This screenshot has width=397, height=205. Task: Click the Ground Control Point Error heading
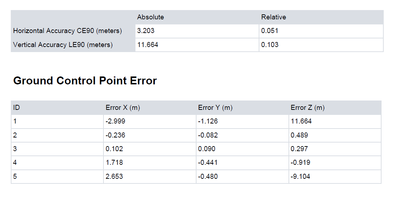pyautogui.click(x=85, y=81)
